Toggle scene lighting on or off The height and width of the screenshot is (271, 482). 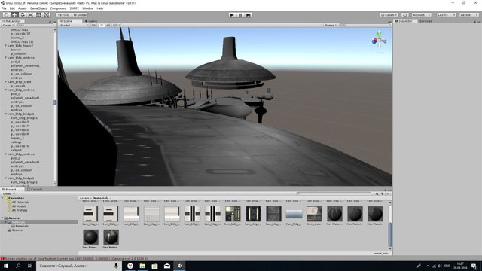coord(101,25)
